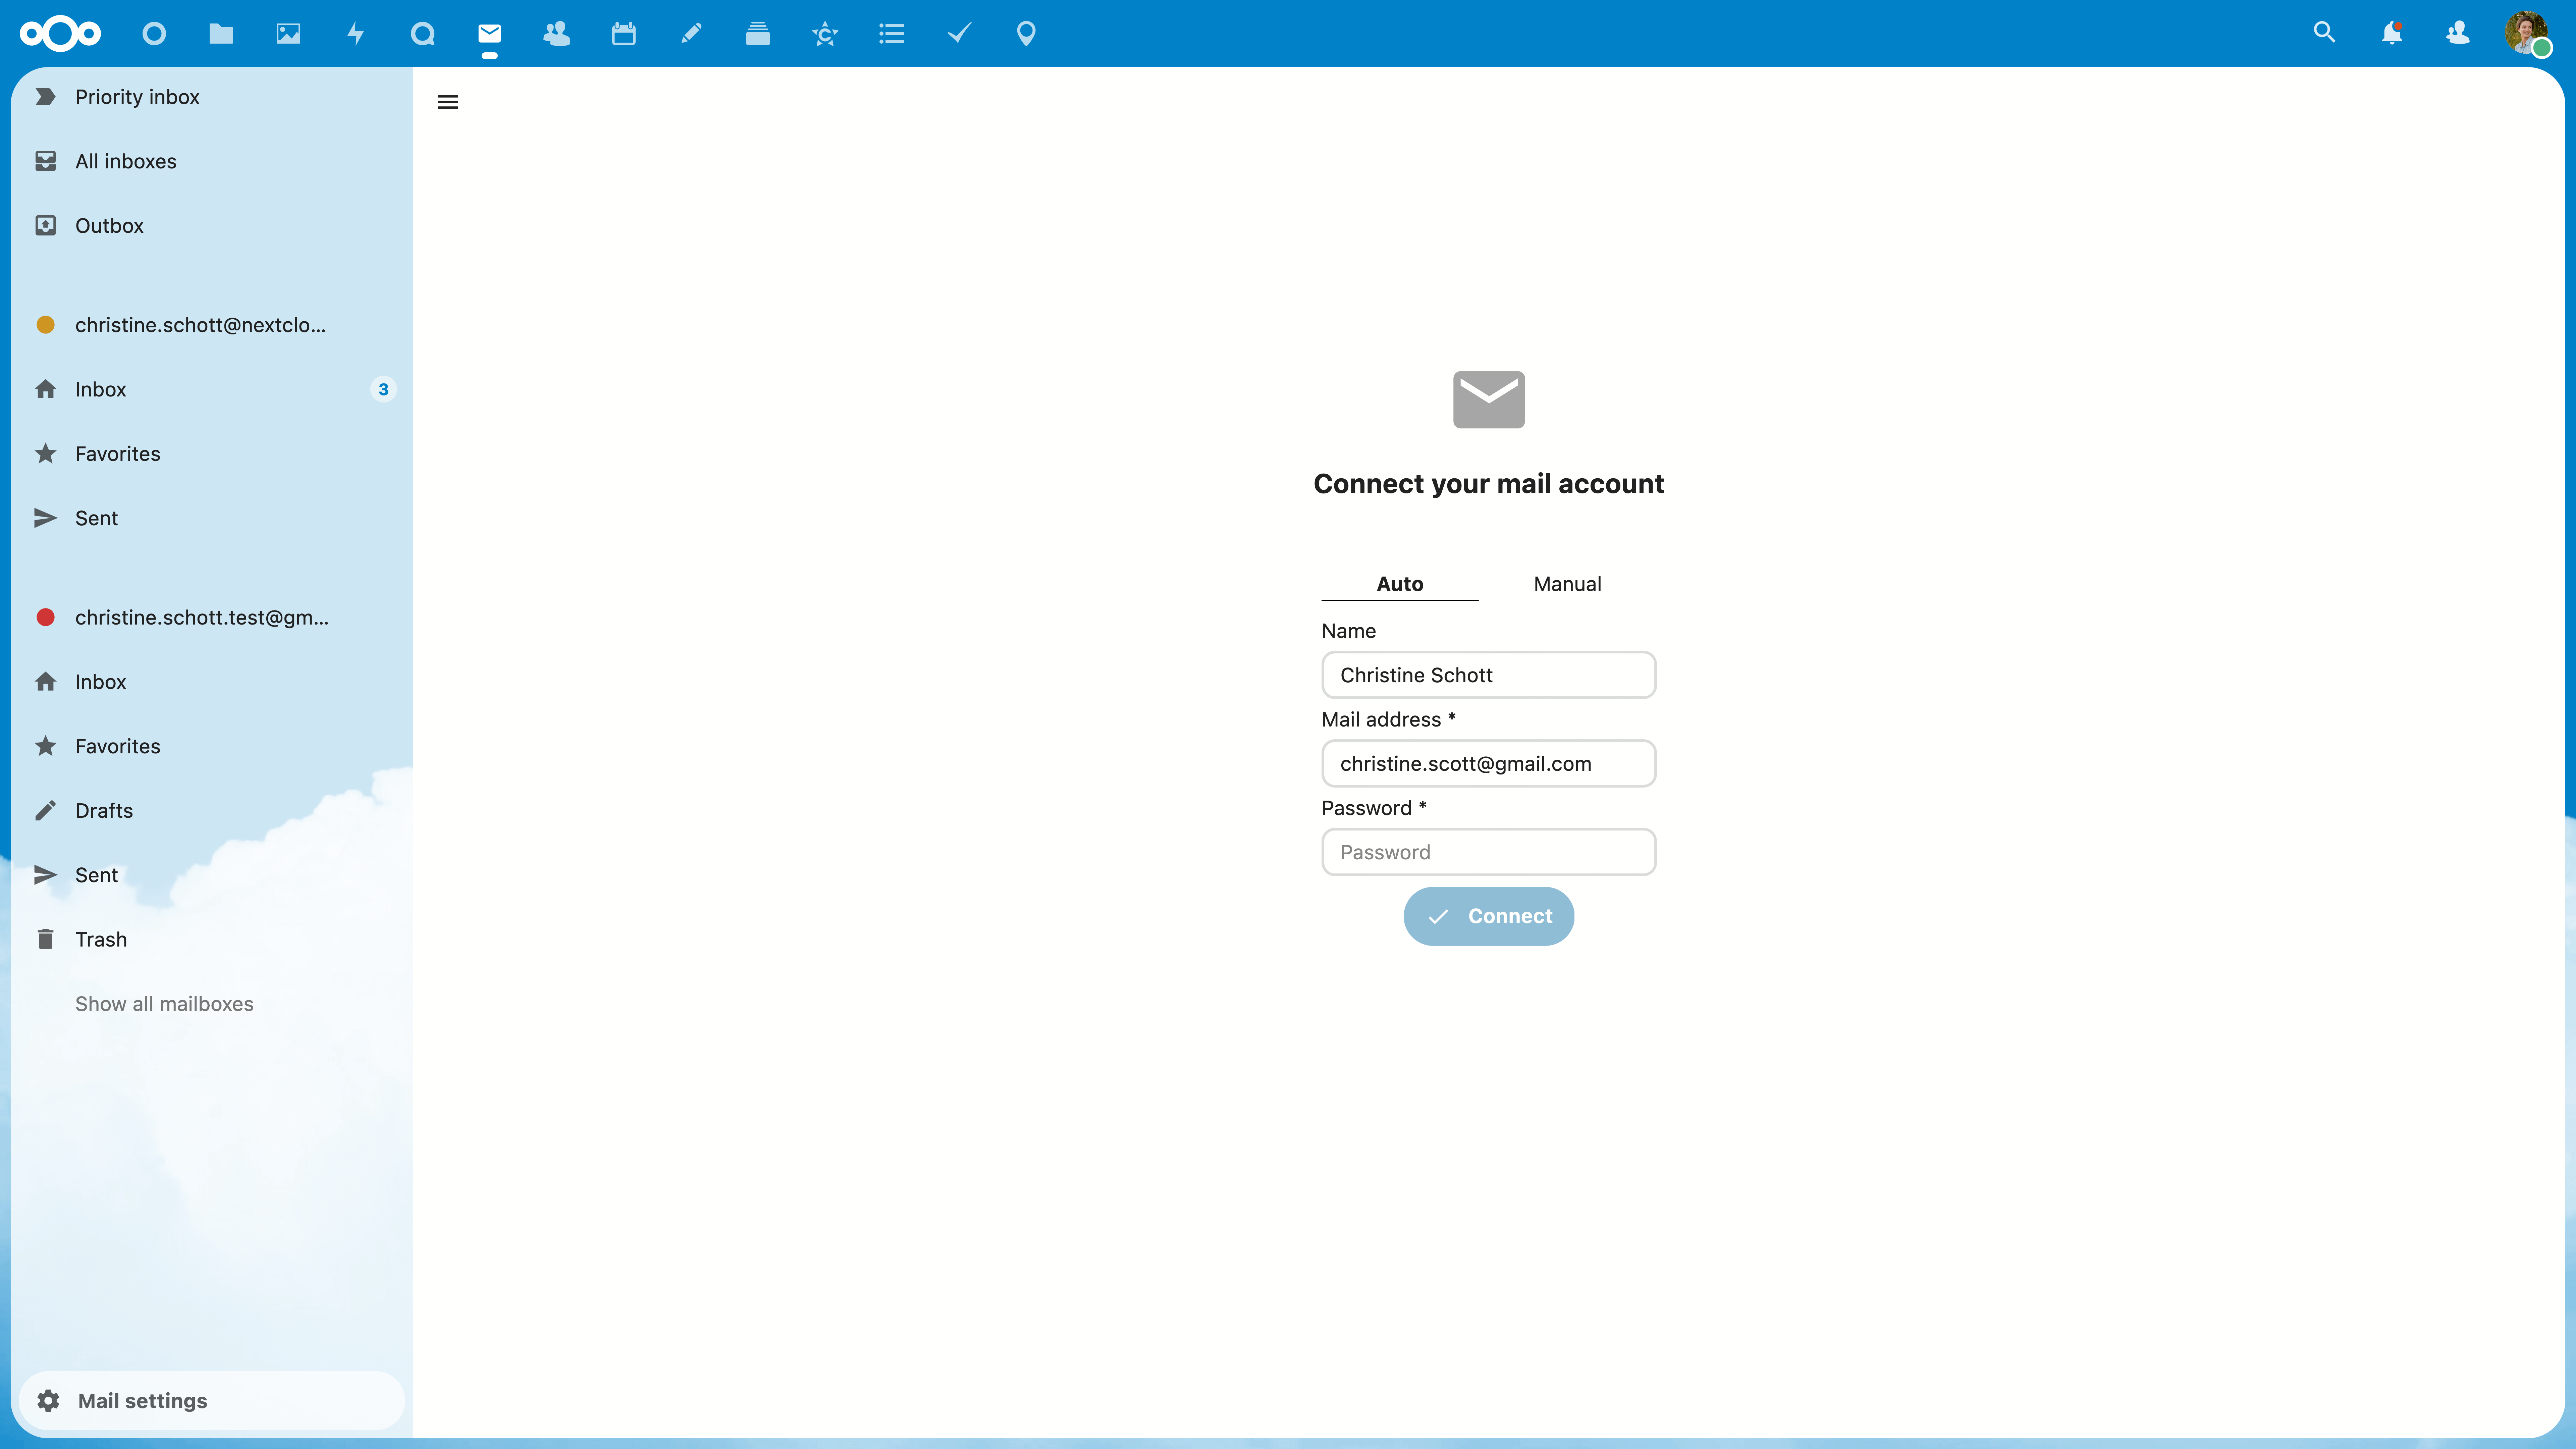This screenshot has height=1449, width=2576.
Task: Click Show all mailboxes
Action: click(164, 1004)
